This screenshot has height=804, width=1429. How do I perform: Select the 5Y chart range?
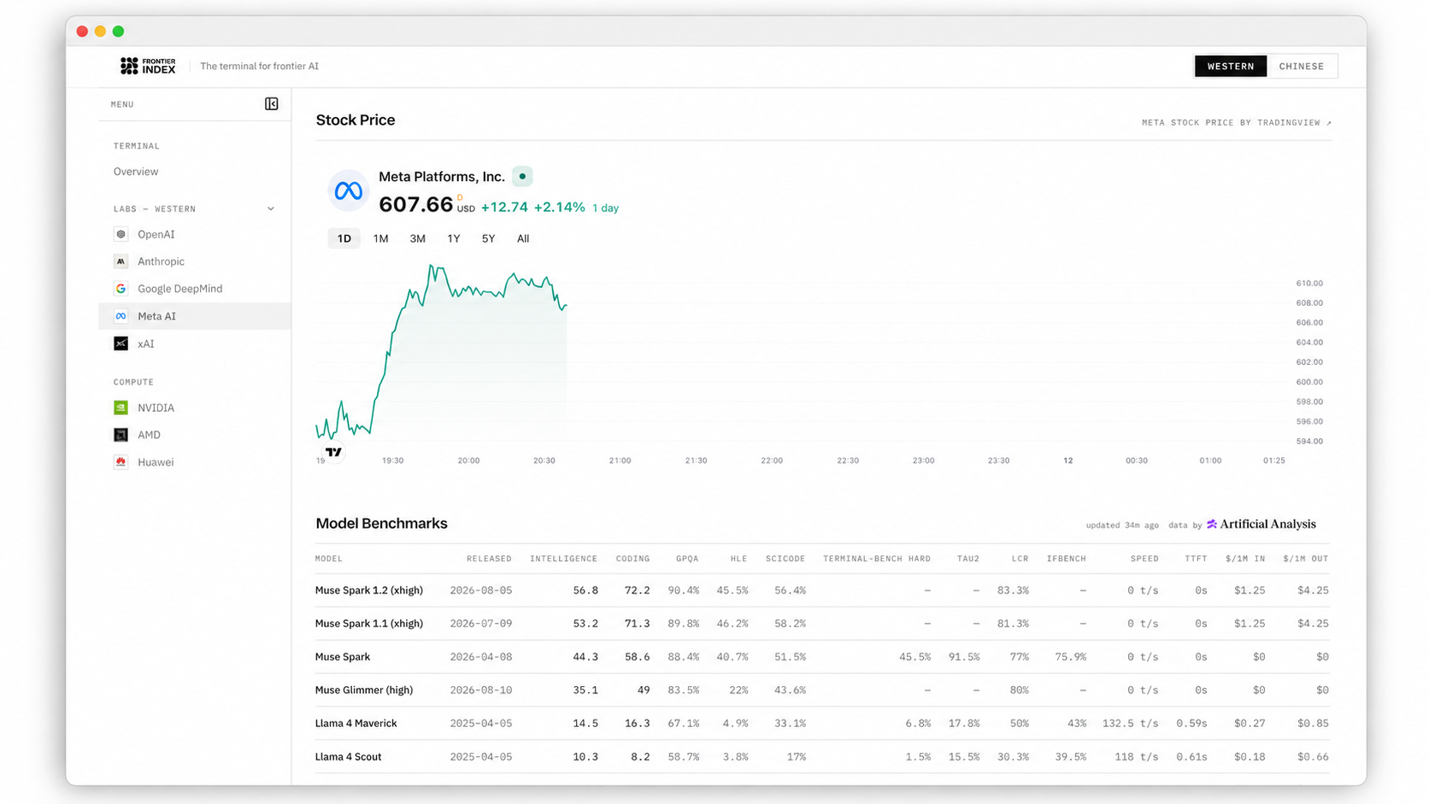tap(488, 238)
